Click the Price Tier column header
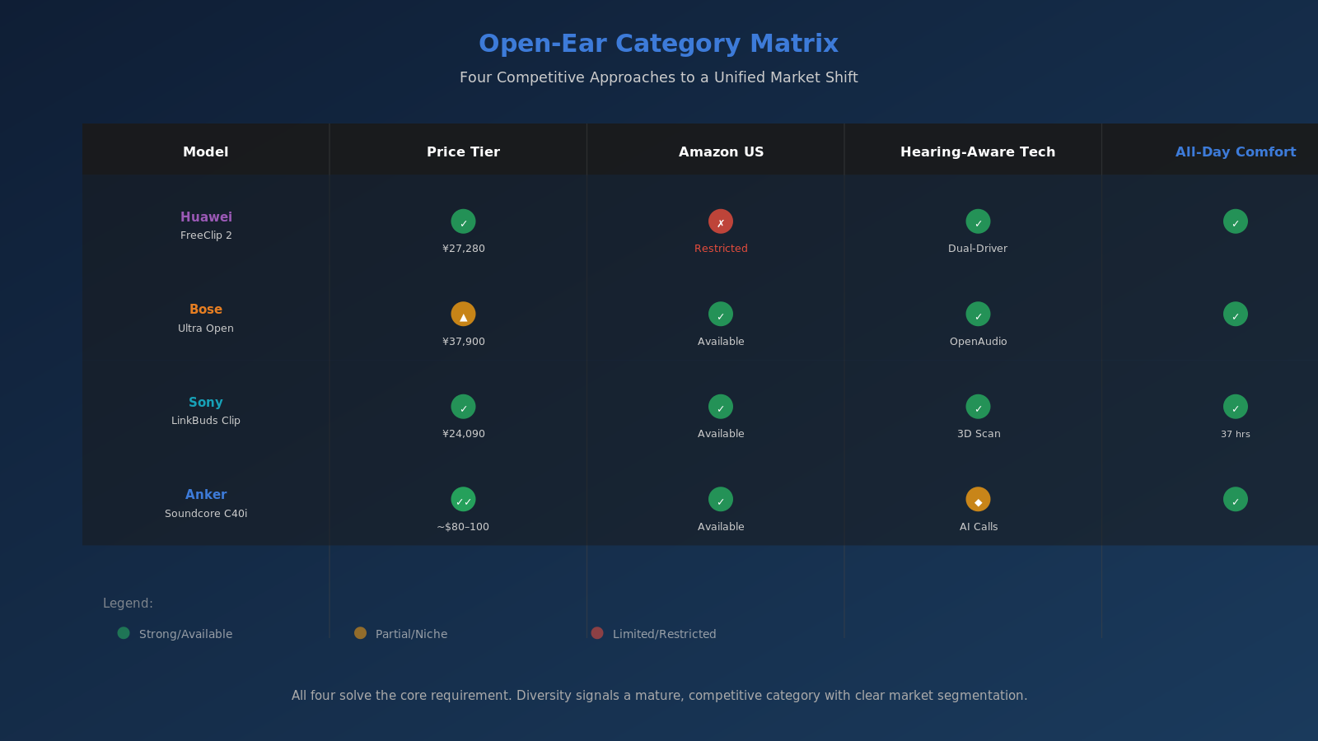The height and width of the screenshot is (741, 1318). (463, 151)
